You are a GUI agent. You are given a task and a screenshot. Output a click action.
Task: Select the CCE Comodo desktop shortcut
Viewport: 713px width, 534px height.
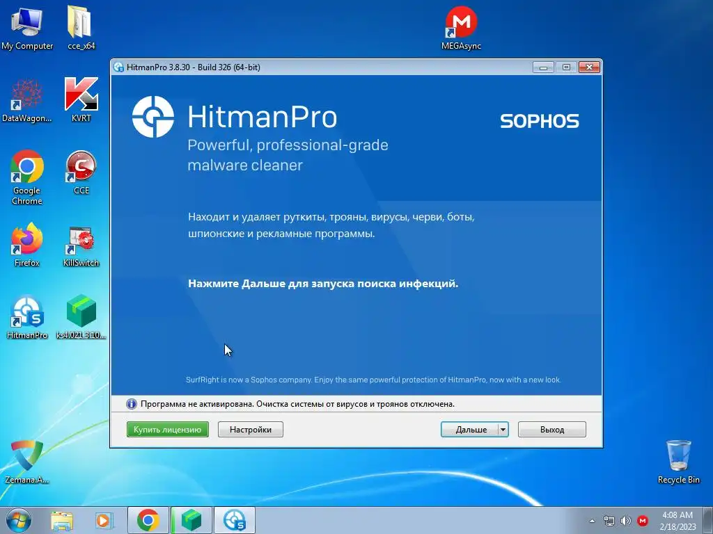click(81, 172)
